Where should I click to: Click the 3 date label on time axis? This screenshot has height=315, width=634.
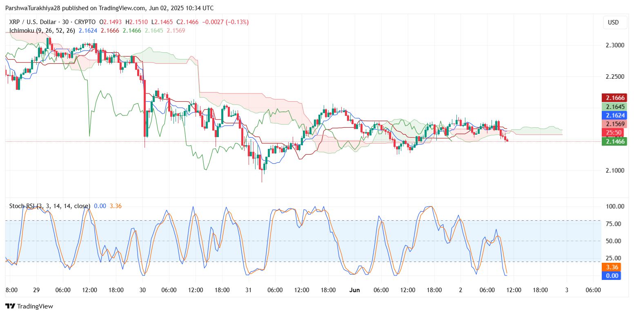point(567,290)
